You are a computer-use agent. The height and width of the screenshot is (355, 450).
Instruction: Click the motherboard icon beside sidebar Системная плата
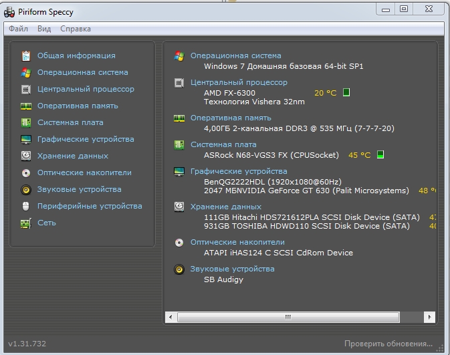click(26, 123)
